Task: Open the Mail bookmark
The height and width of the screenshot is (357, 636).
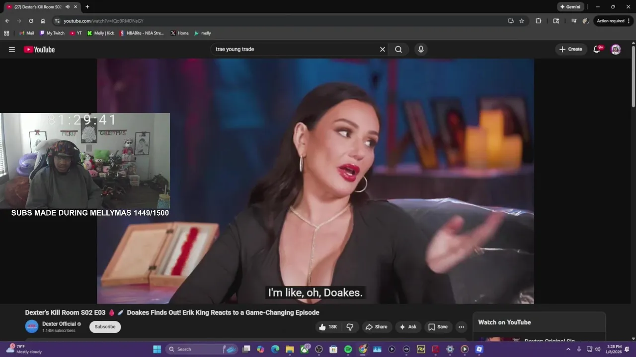Action: click(27, 33)
